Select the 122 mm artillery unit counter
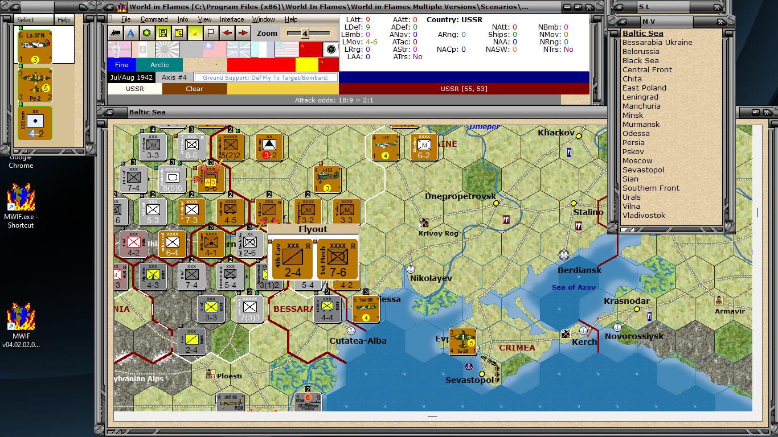 [35, 123]
